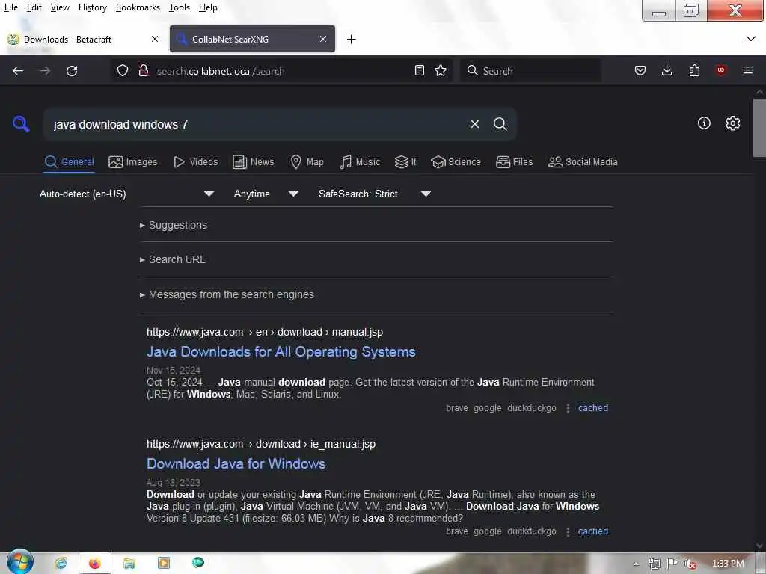Open Windows Media Player from taskbar
Image resolution: width=766 pixels, height=574 pixels.
click(x=164, y=564)
